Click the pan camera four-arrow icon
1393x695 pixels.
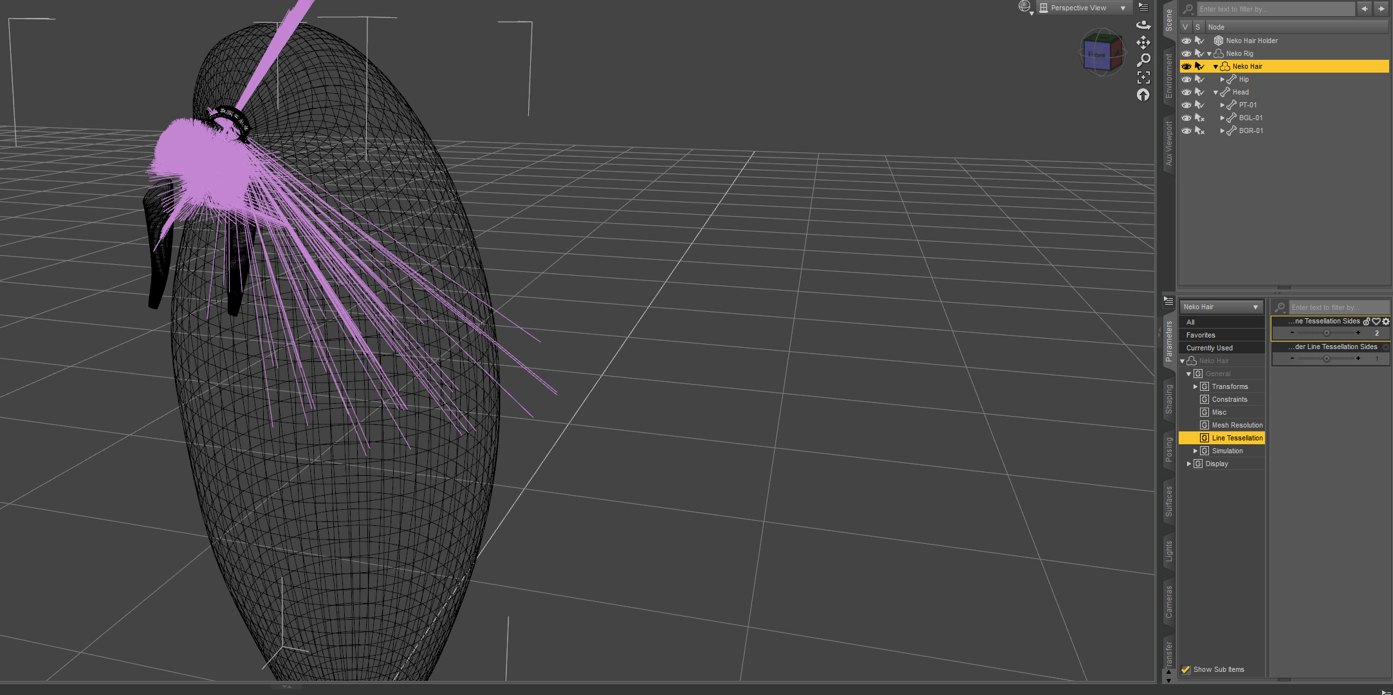(x=1143, y=42)
